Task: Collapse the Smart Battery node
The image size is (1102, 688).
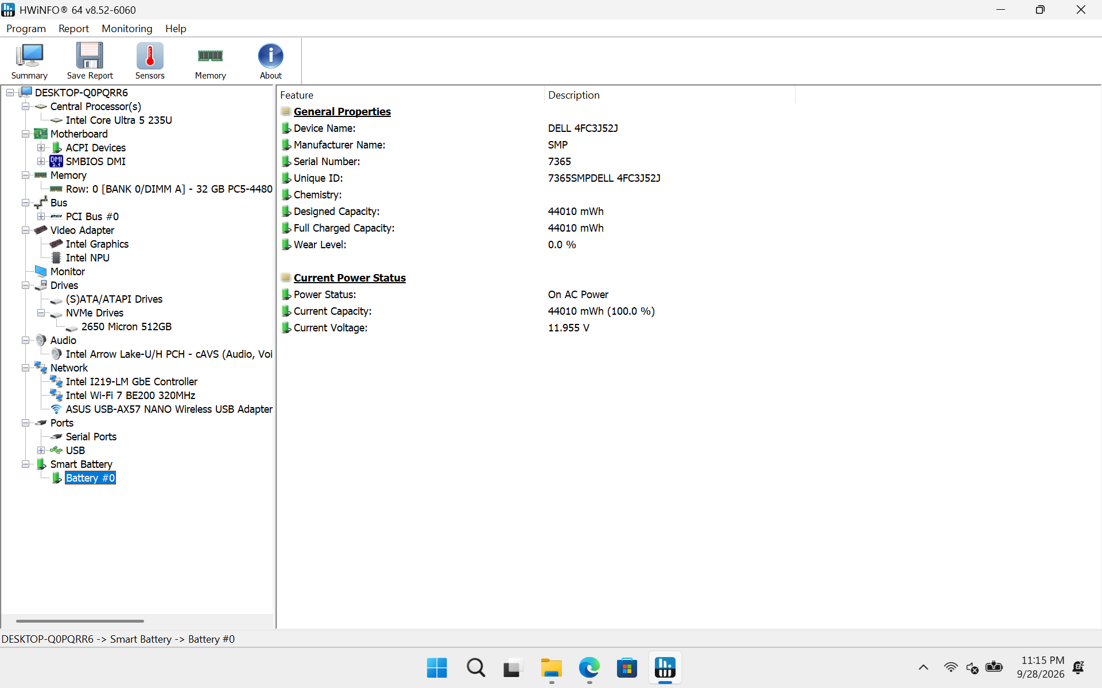Action: click(25, 464)
